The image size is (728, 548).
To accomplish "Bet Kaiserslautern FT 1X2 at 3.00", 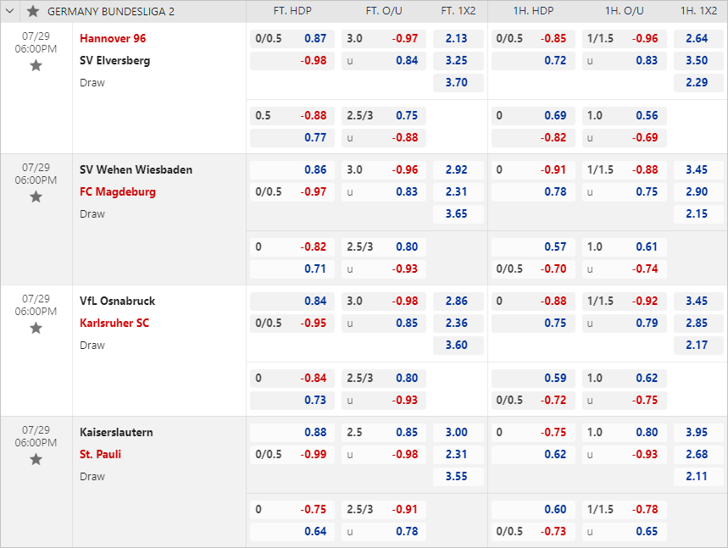I will pyautogui.click(x=458, y=433).
